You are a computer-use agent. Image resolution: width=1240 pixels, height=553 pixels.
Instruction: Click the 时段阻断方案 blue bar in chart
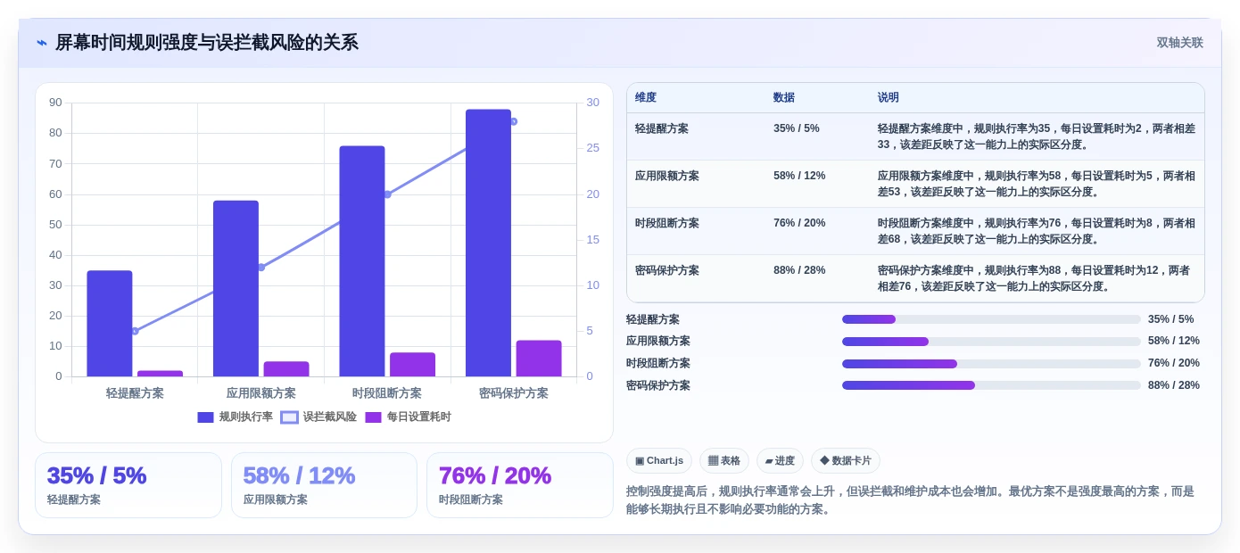[x=362, y=261]
